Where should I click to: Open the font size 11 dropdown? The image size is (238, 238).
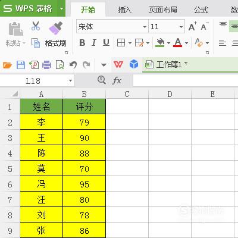coord(181,27)
